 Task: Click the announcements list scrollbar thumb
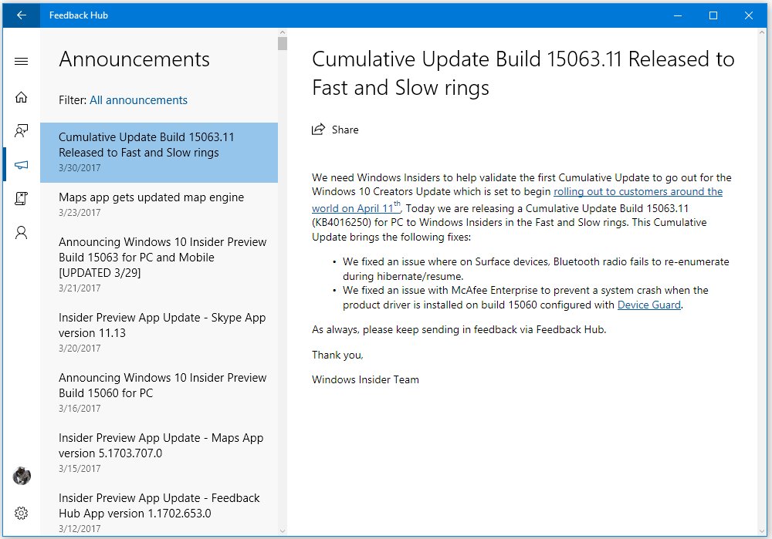282,43
